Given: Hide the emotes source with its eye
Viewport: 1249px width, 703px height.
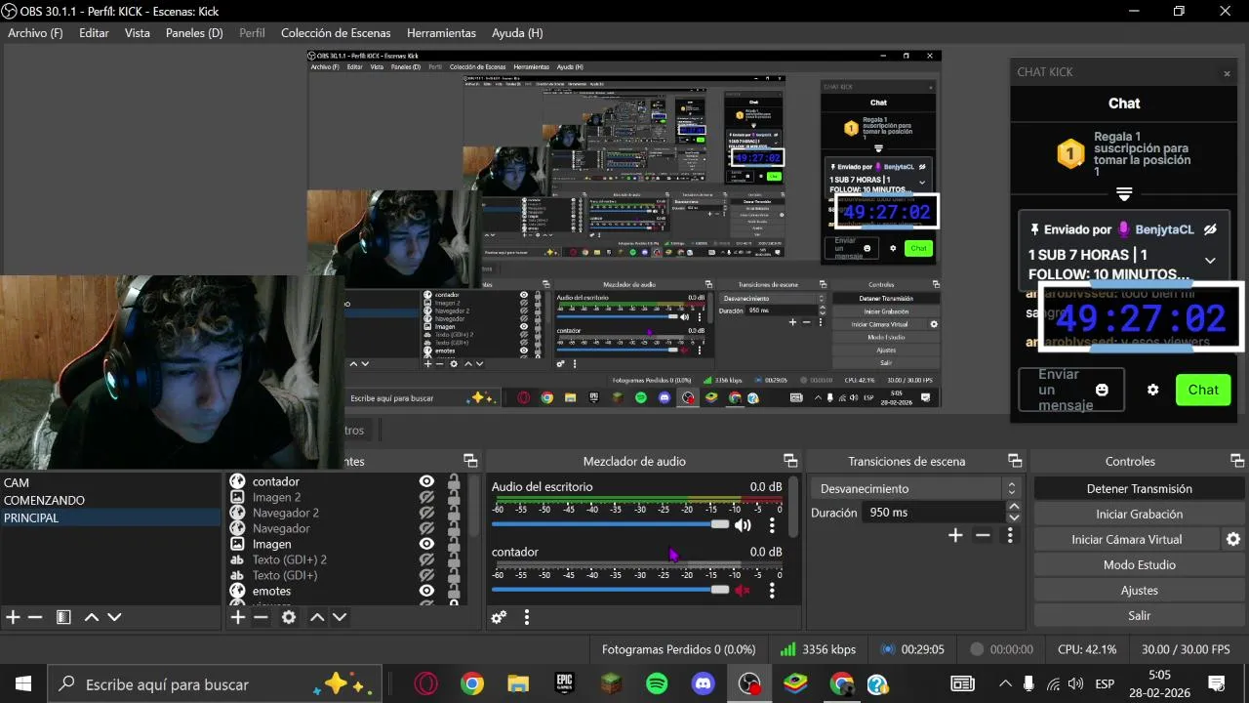Looking at the screenshot, I should click(426, 591).
